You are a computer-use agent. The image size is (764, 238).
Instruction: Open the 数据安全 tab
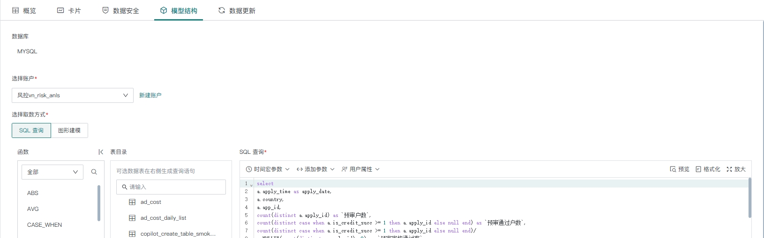coord(120,10)
